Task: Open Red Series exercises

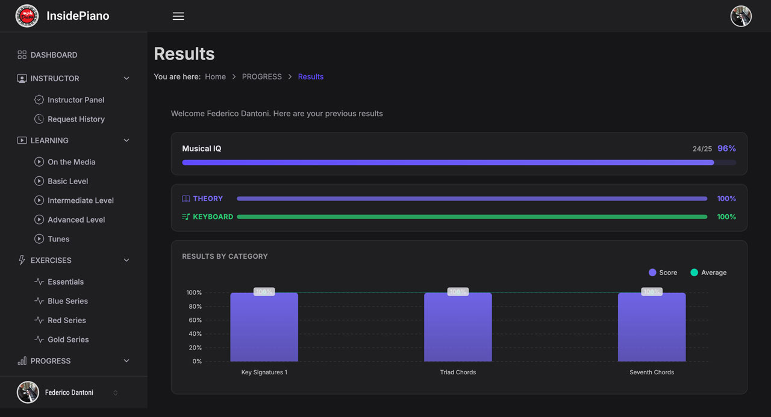Action: pos(67,320)
